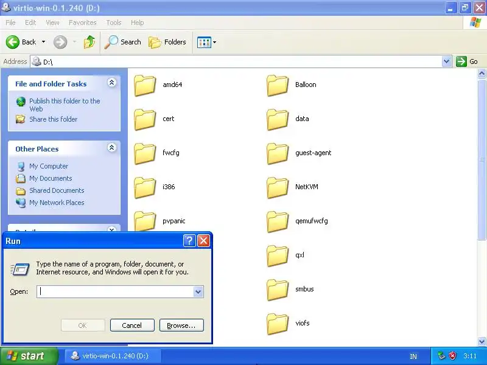The height and width of the screenshot is (365, 487).
Task: Click virtio-win-0.1.240 (D:) taskbar button
Action: [112, 356]
